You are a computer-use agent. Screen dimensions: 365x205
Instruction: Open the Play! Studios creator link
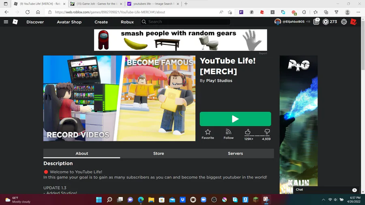point(219,81)
